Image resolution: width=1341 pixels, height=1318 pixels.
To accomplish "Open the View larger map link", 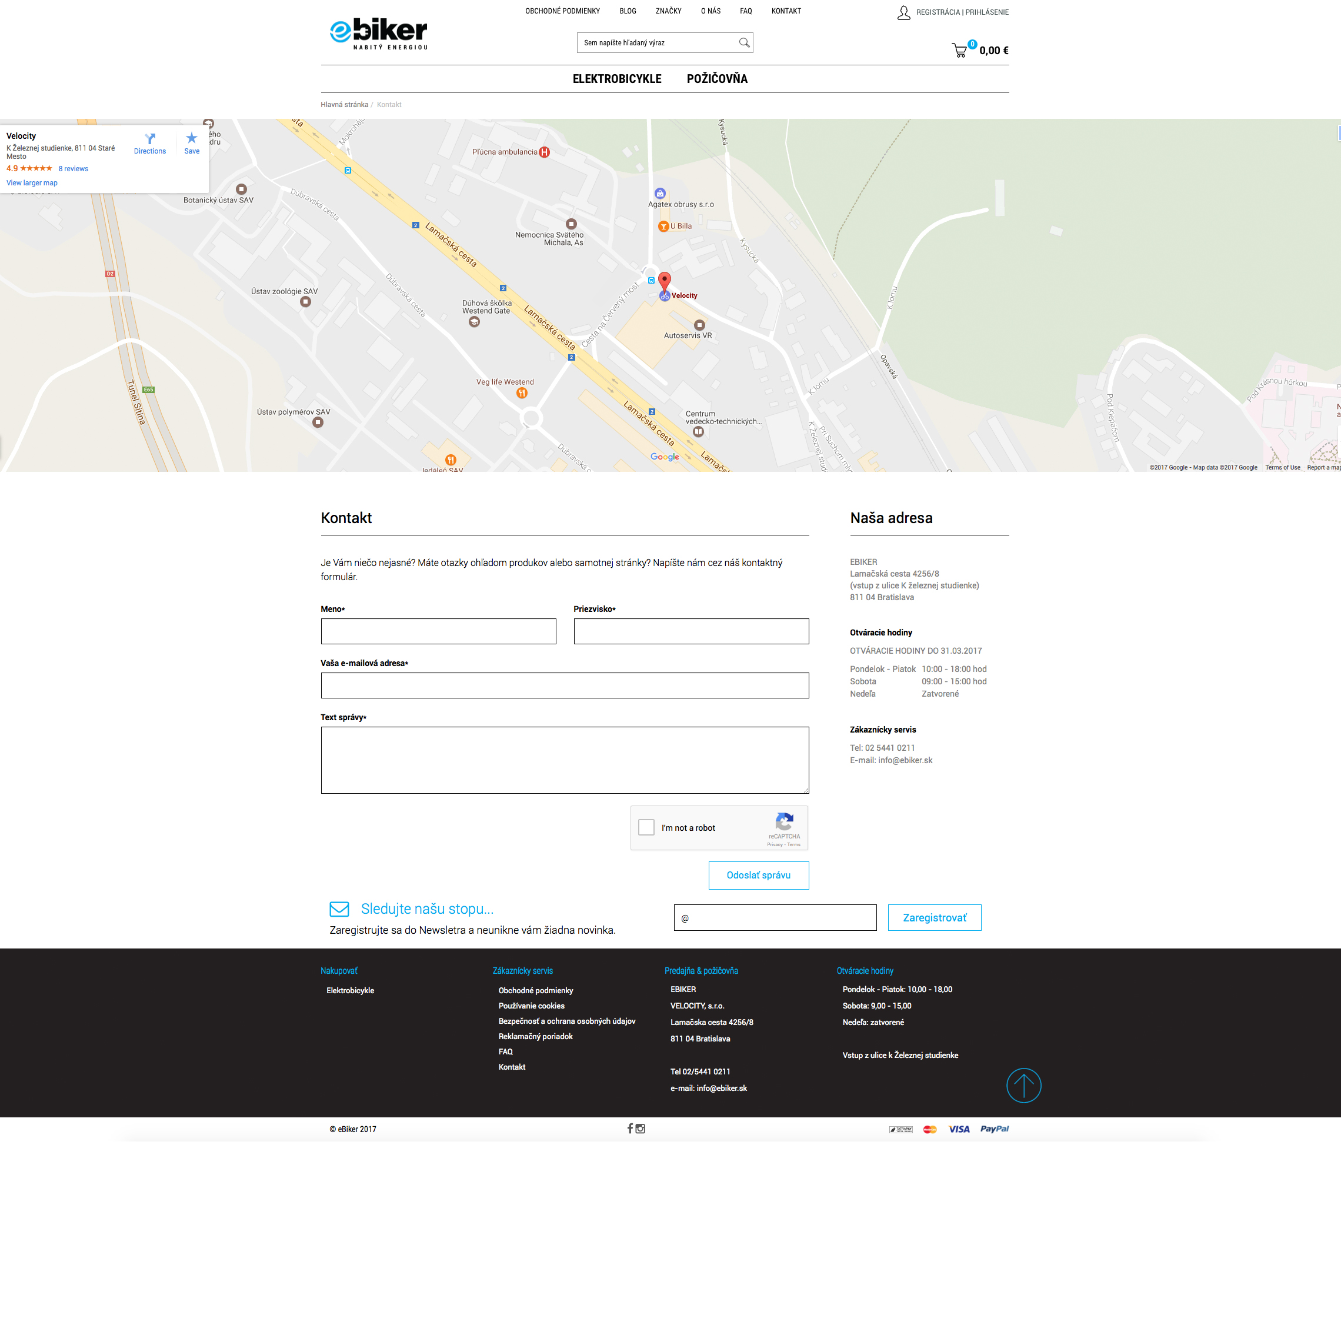I will [x=32, y=183].
